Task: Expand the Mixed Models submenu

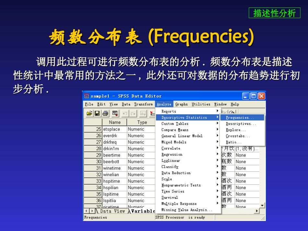Action: 188,142
